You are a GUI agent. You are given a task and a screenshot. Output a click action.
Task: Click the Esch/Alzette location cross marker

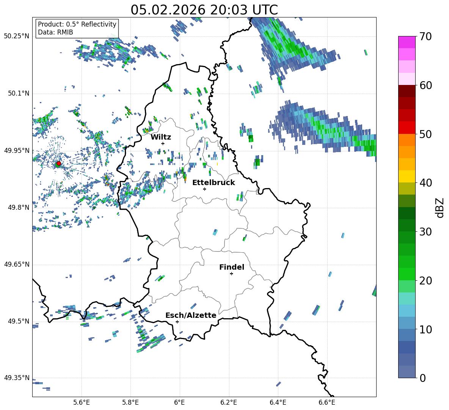(x=177, y=322)
